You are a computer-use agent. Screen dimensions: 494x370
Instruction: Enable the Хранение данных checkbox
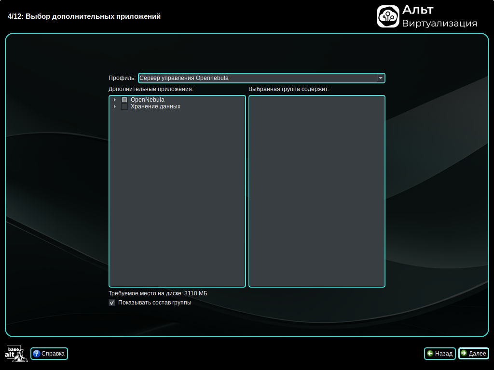pos(124,106)
